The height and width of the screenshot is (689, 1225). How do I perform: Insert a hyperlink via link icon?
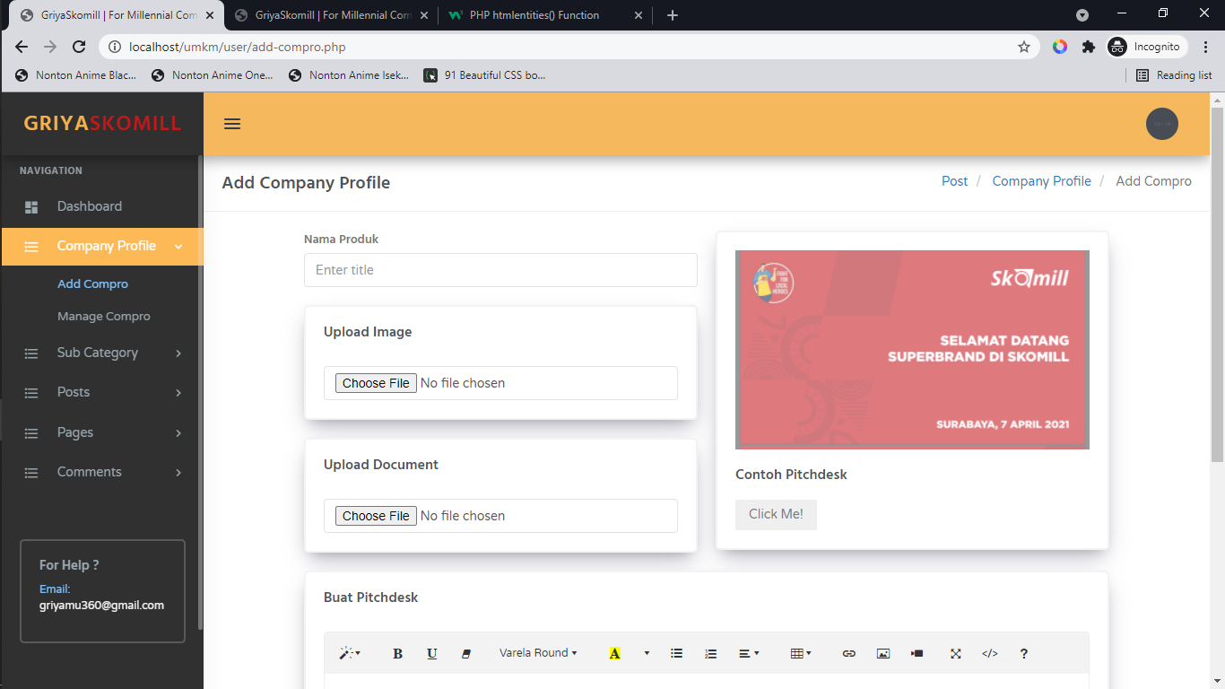848,654
